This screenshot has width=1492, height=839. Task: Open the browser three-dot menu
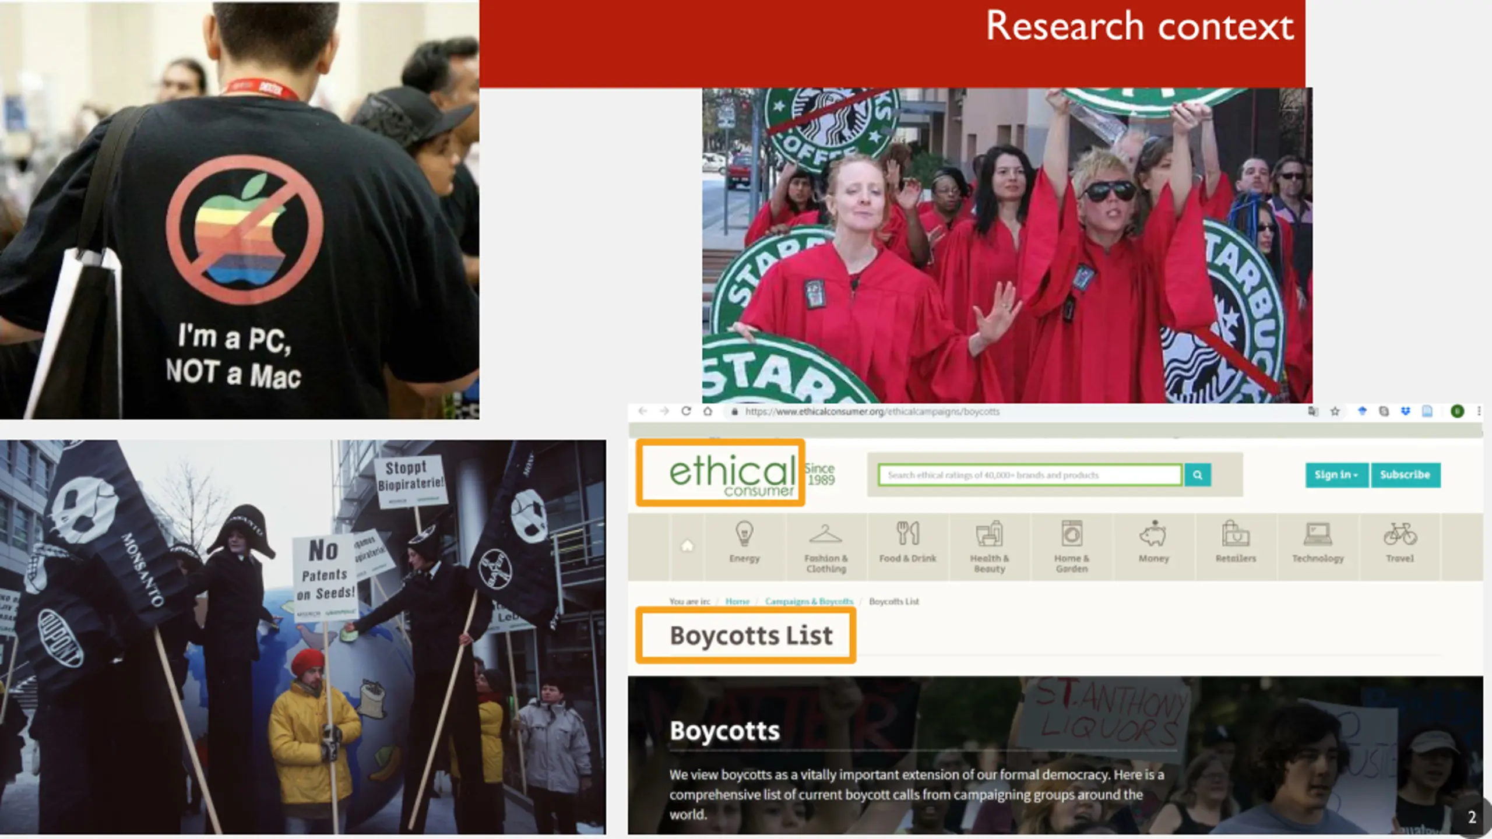pos(1479,411)
